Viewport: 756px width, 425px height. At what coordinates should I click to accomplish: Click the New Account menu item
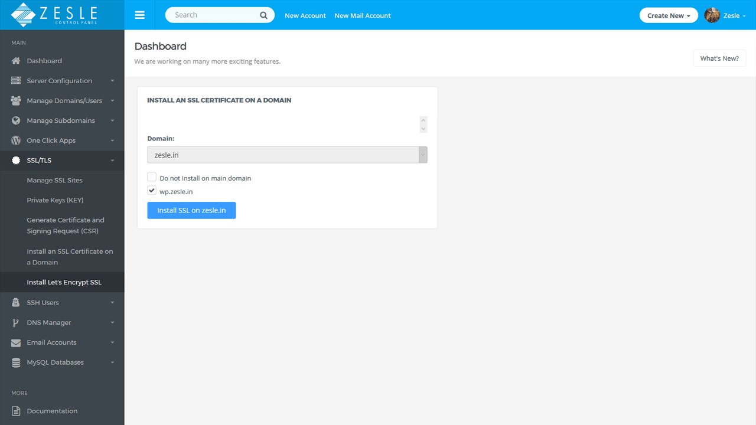tap(305, 15)
